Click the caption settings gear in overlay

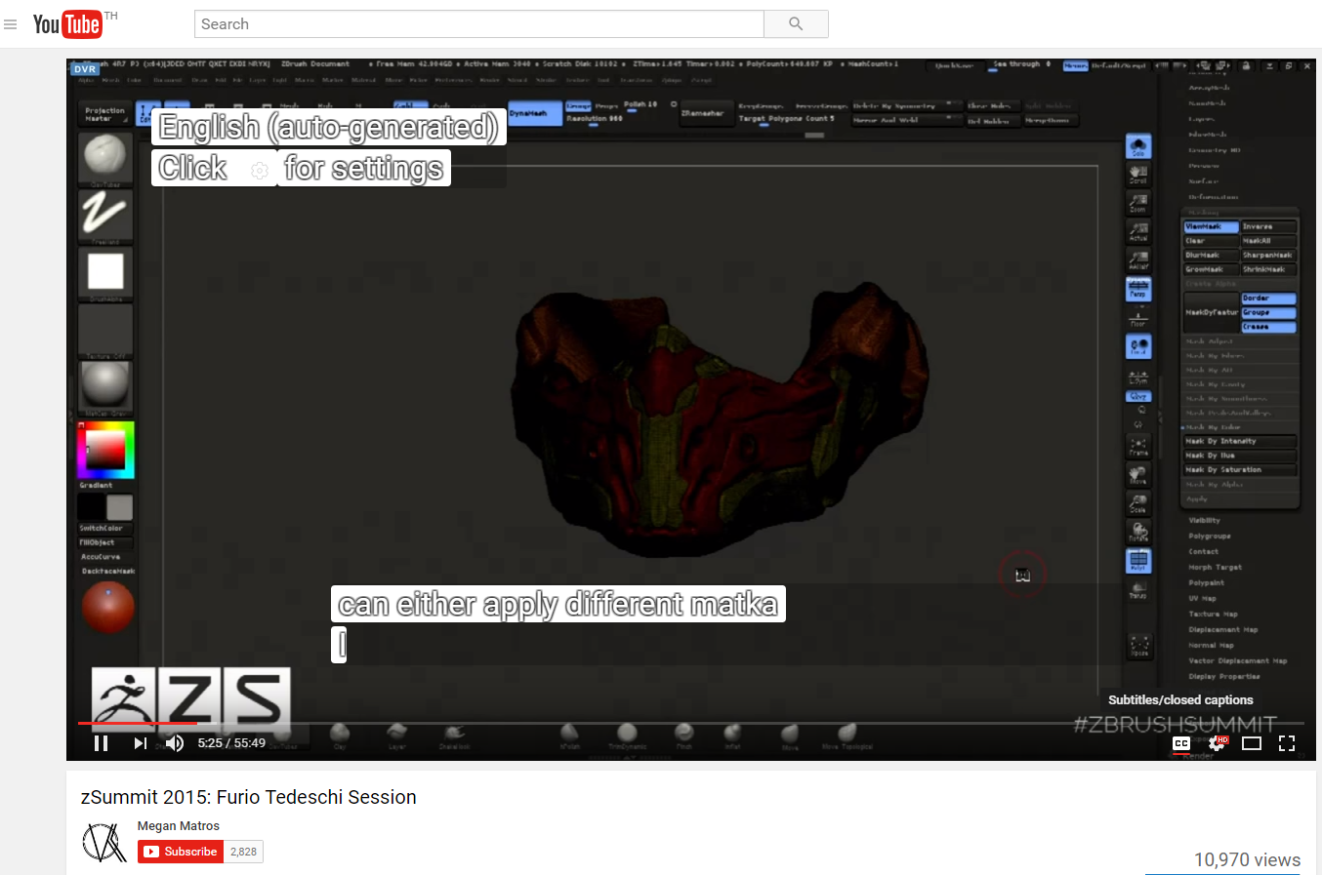coord(259,170)
